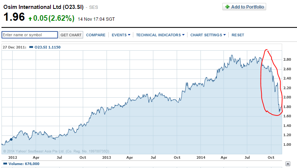
Task: Click the 2012 label on the time axis
Action: [13, 157]
